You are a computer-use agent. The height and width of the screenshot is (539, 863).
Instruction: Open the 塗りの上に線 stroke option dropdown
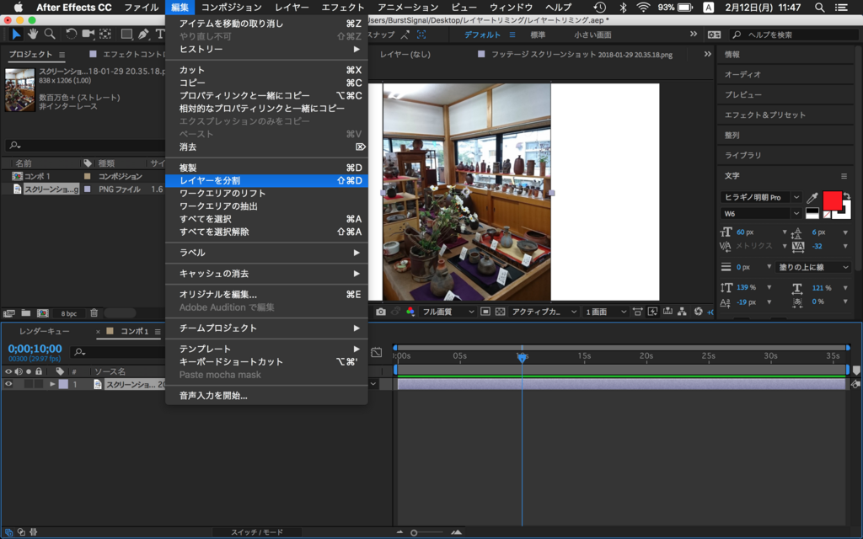tap(813, 267)
